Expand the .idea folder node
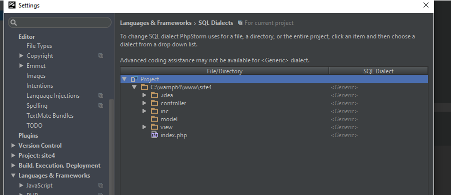451x195 pixels. 144,95
